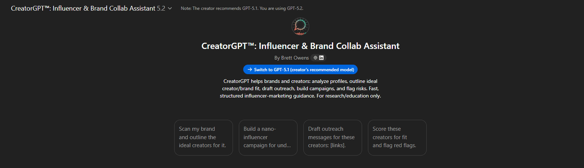Click the note recommending GPT-5.1 in header

(x=219, y=8)
